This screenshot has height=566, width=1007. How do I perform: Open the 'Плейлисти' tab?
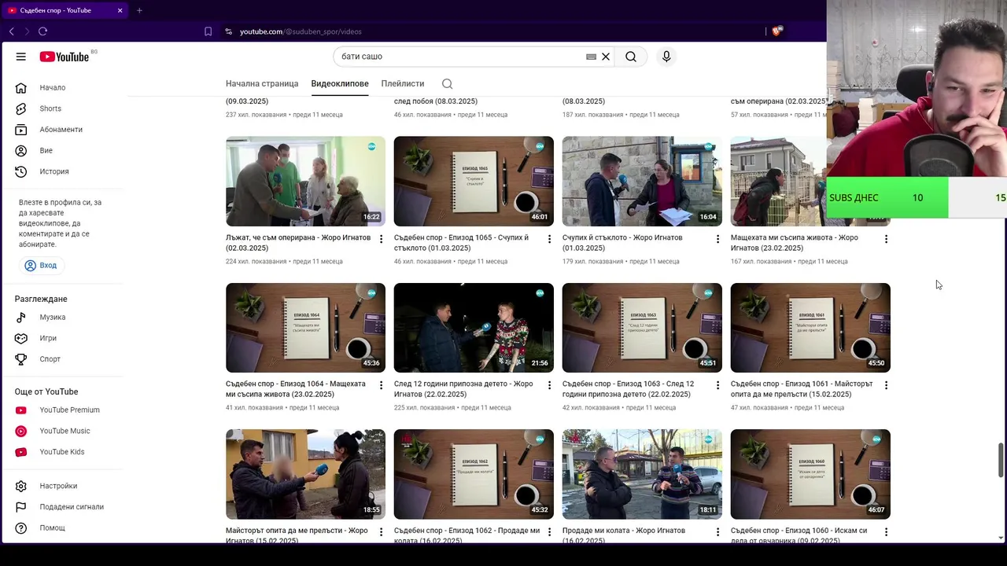tap(403, 83)
